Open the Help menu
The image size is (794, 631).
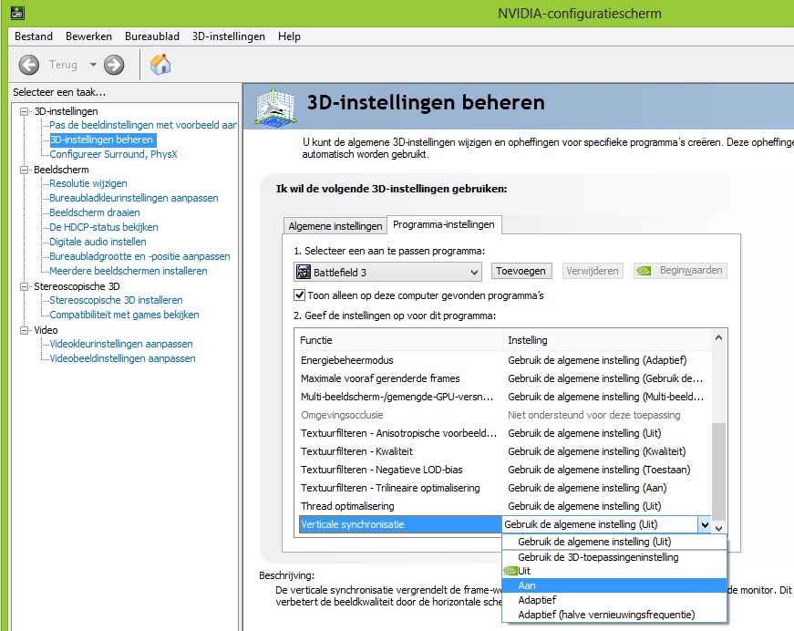click(289, 36)
